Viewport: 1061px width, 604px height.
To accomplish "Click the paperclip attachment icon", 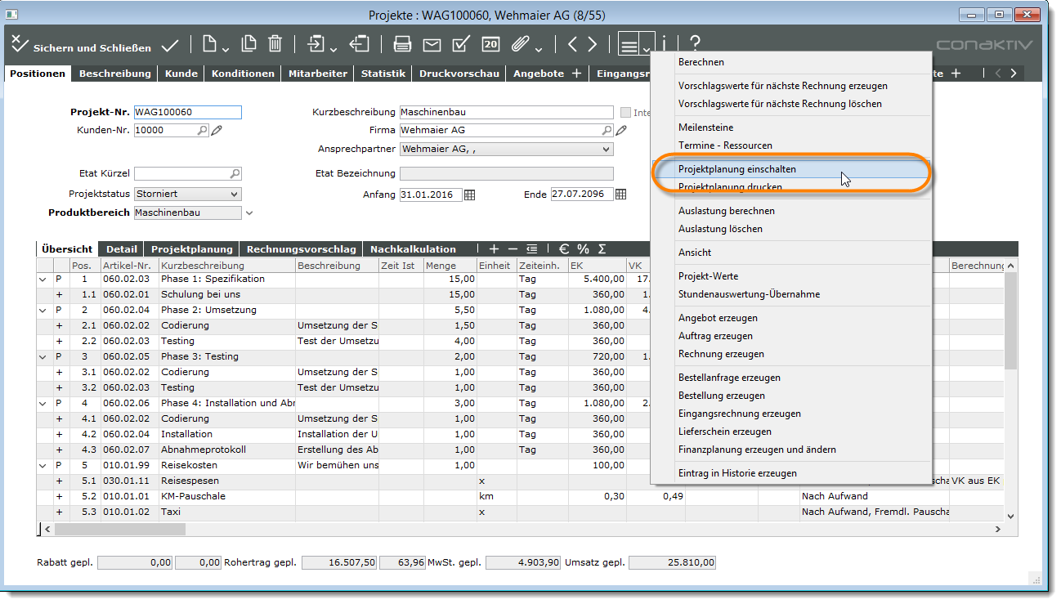I will [x=518, y=45].
